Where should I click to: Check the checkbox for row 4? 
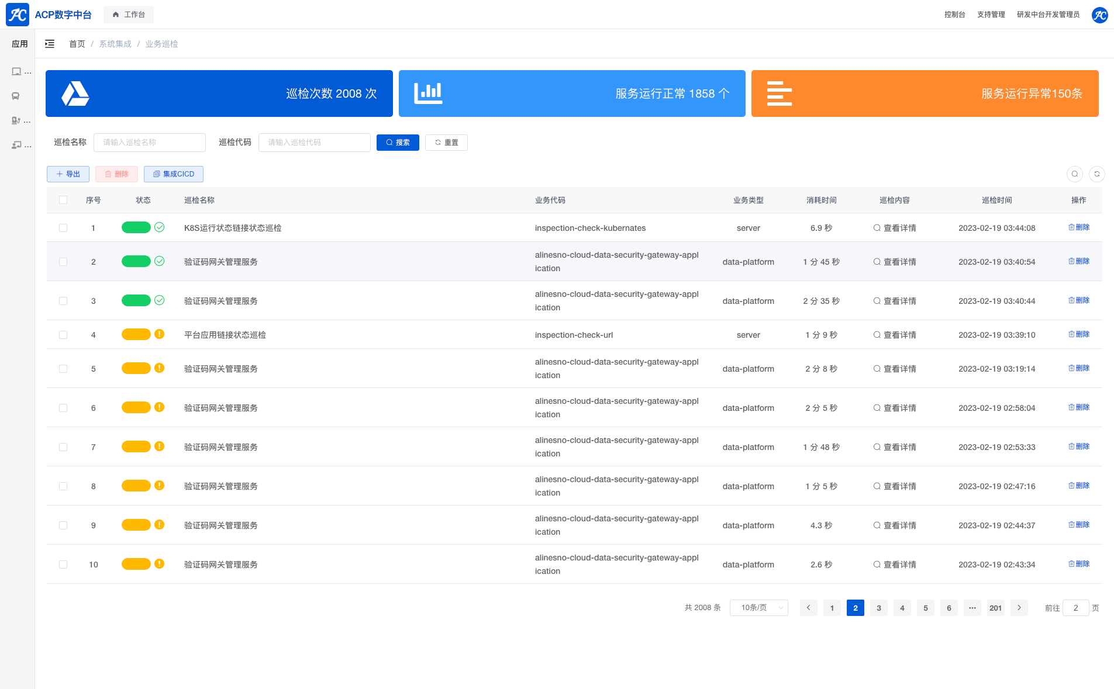pos(63,335)
